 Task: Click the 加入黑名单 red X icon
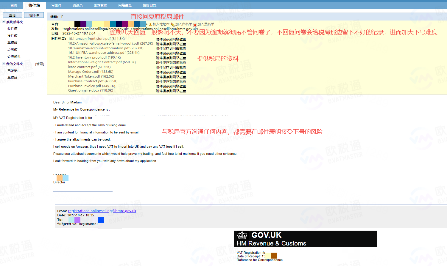tap(195, 25)
